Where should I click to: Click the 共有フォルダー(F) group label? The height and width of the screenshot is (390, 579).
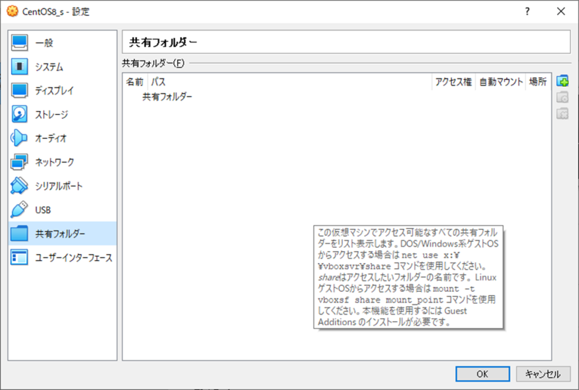153,63
